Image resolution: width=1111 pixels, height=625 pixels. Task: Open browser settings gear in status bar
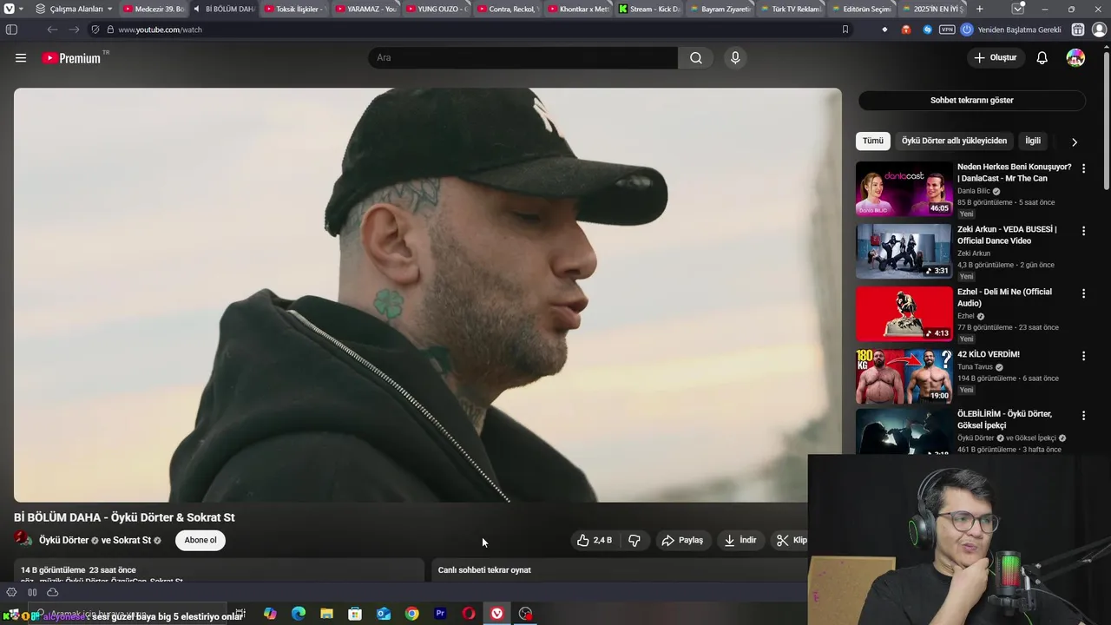pyautogui.click(x=11, y=592)
